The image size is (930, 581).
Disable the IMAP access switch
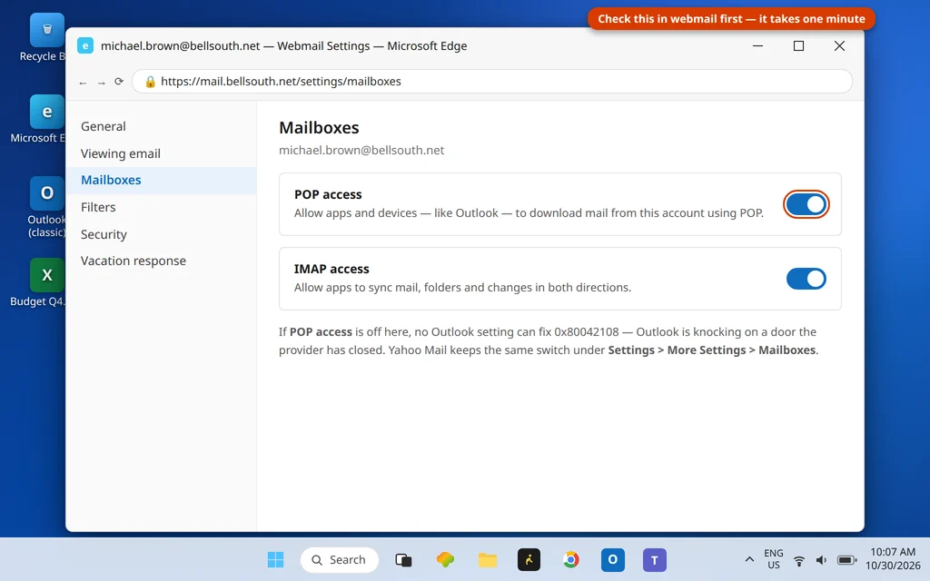pos(806,279)
